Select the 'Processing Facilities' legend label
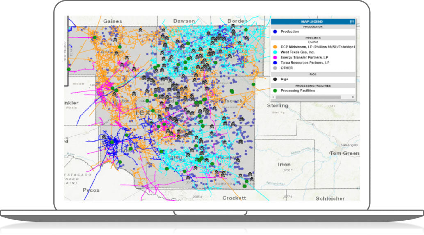The width and height of the screenshot is (424, 235). [x=298, y=91]
